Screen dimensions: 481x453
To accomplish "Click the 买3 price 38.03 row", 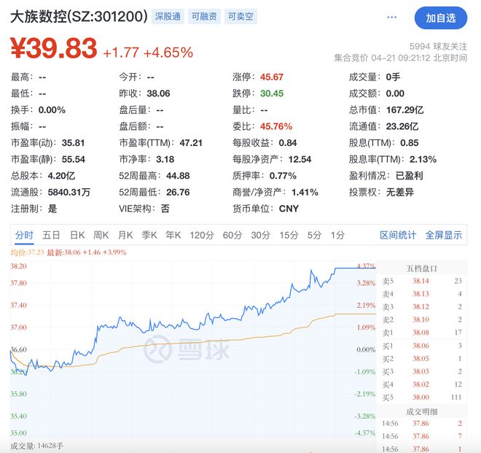I will point(422,371).
